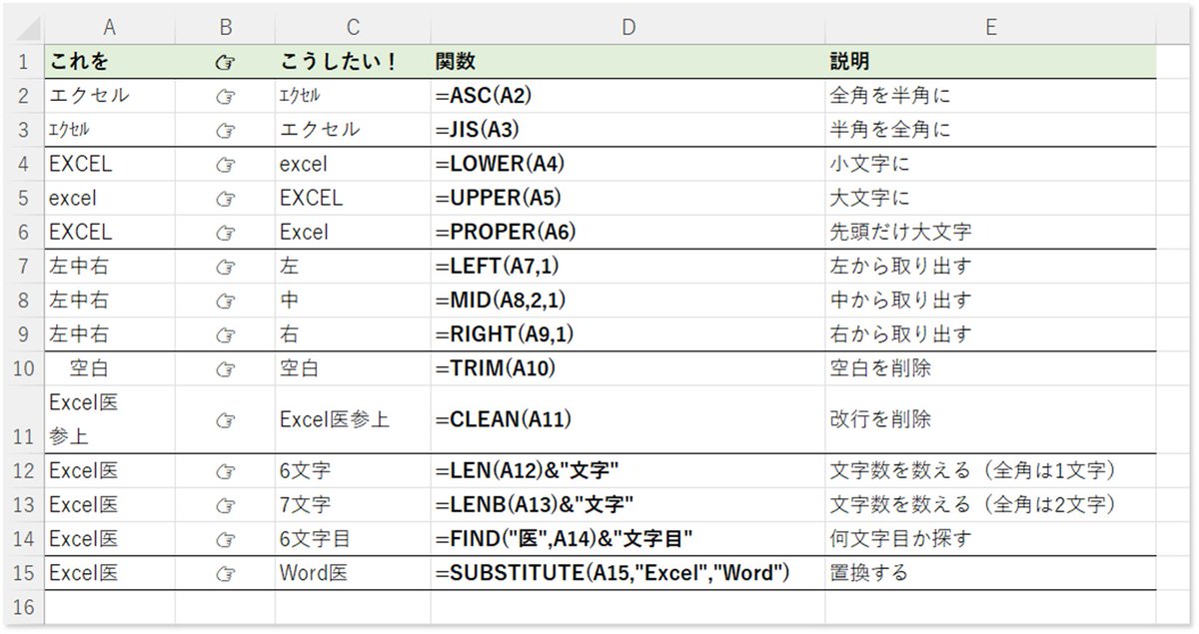Select cell A3 containing half-width ｴｸｾﾙ
Viewport: 1199px width, 634px height.
[109, 130]
